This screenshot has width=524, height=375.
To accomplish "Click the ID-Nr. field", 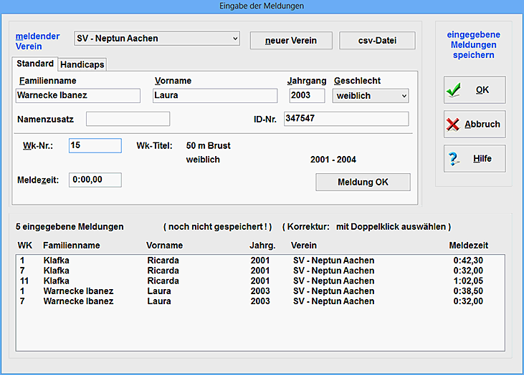I will coord(346,119).
